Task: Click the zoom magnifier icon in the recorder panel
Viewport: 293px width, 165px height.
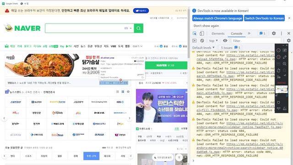Action: 284,64
